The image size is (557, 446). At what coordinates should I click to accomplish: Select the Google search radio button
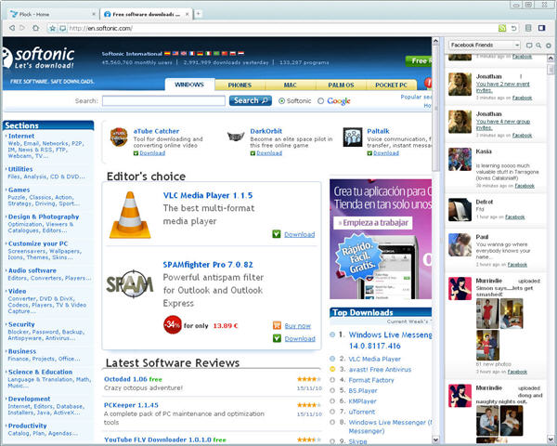point(321,100)
